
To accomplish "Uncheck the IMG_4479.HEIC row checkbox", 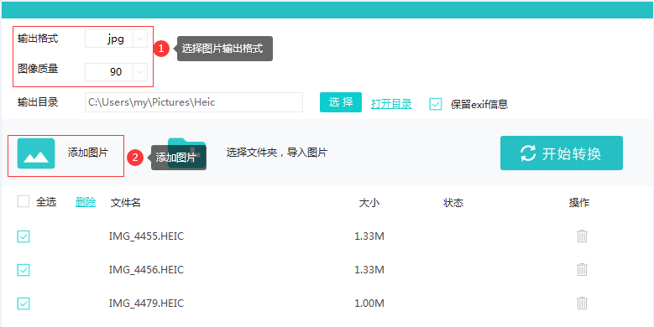I will click(24, 304).
